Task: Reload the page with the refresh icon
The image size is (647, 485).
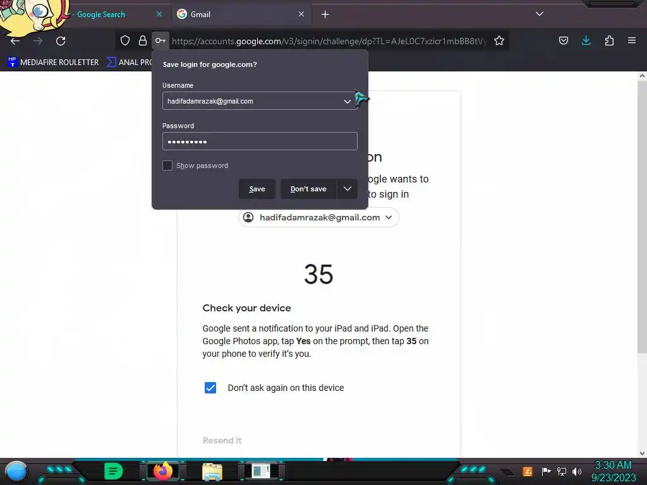Action: pos(61,41)
